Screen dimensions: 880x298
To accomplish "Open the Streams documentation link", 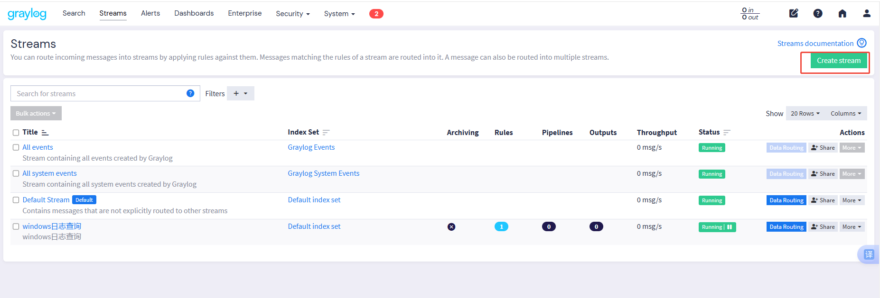I will 815,44.
